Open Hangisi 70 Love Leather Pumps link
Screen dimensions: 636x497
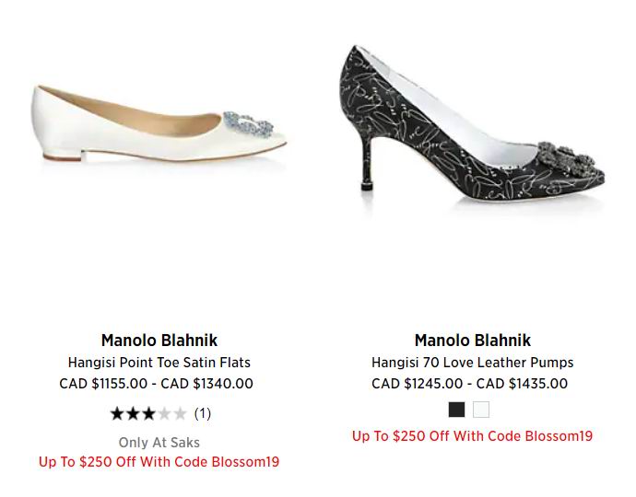pyautogui.click(x=473, y=362)
